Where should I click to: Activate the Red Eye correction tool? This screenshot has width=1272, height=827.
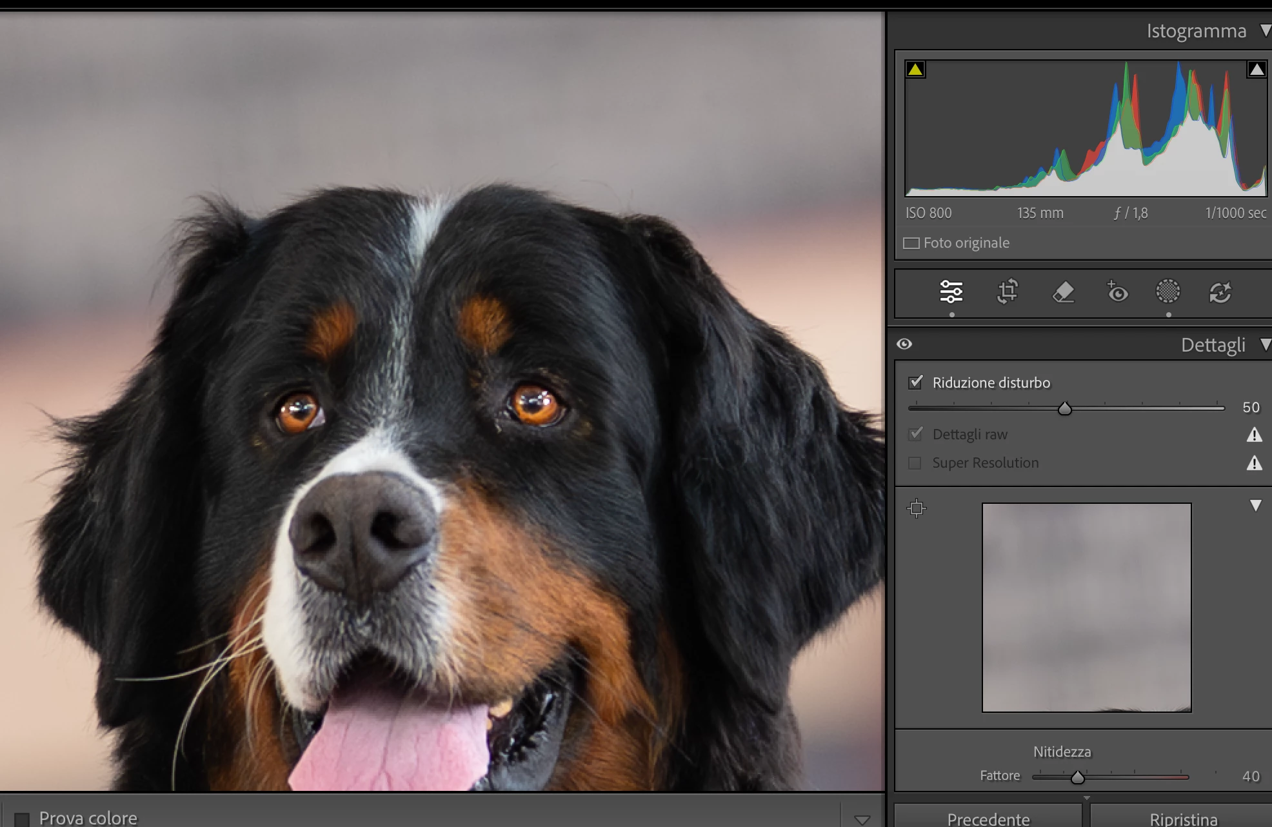point(1117,292)
